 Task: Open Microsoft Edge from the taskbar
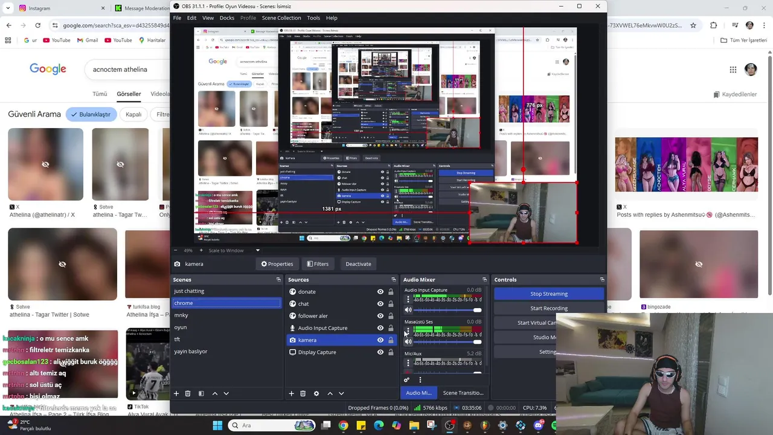[x=379, y=425]
